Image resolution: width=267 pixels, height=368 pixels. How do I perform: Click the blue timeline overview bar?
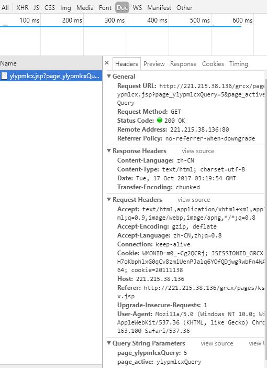pyautogui.click(x=120, y=27)
